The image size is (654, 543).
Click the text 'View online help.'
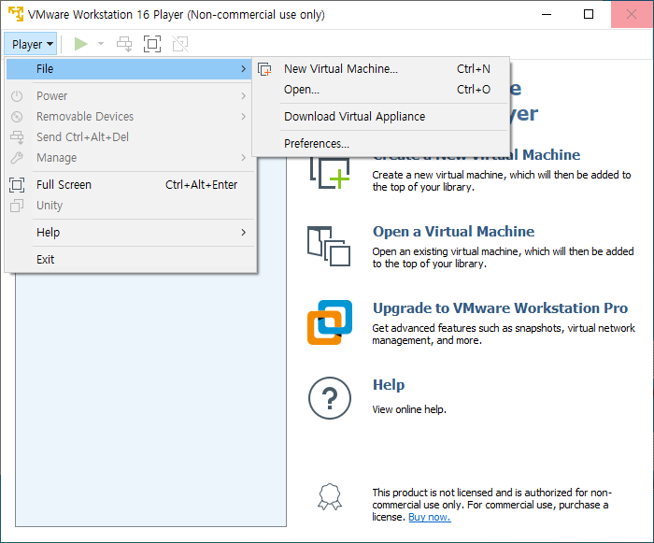click(x=409, y=409)
